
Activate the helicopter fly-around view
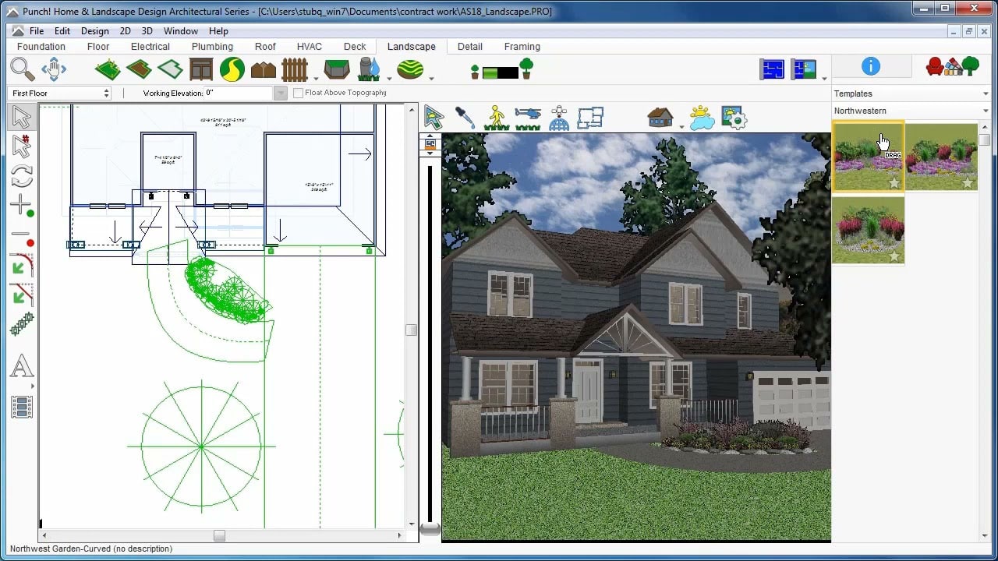[528, 117]
